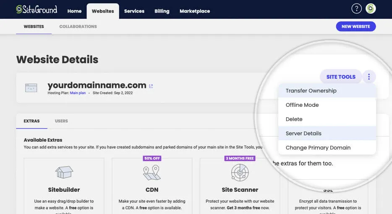This screenshot has width=392, height=214.
Task: Click the website browser window icon
Action: [x=31, y=88]
